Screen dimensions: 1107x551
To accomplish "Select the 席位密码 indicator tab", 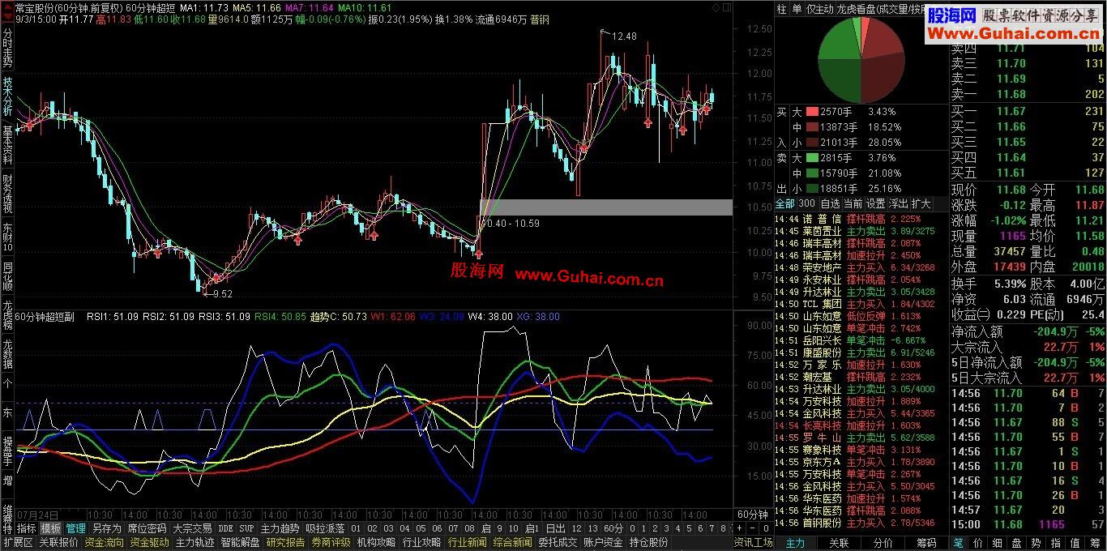I will point(147,528).
